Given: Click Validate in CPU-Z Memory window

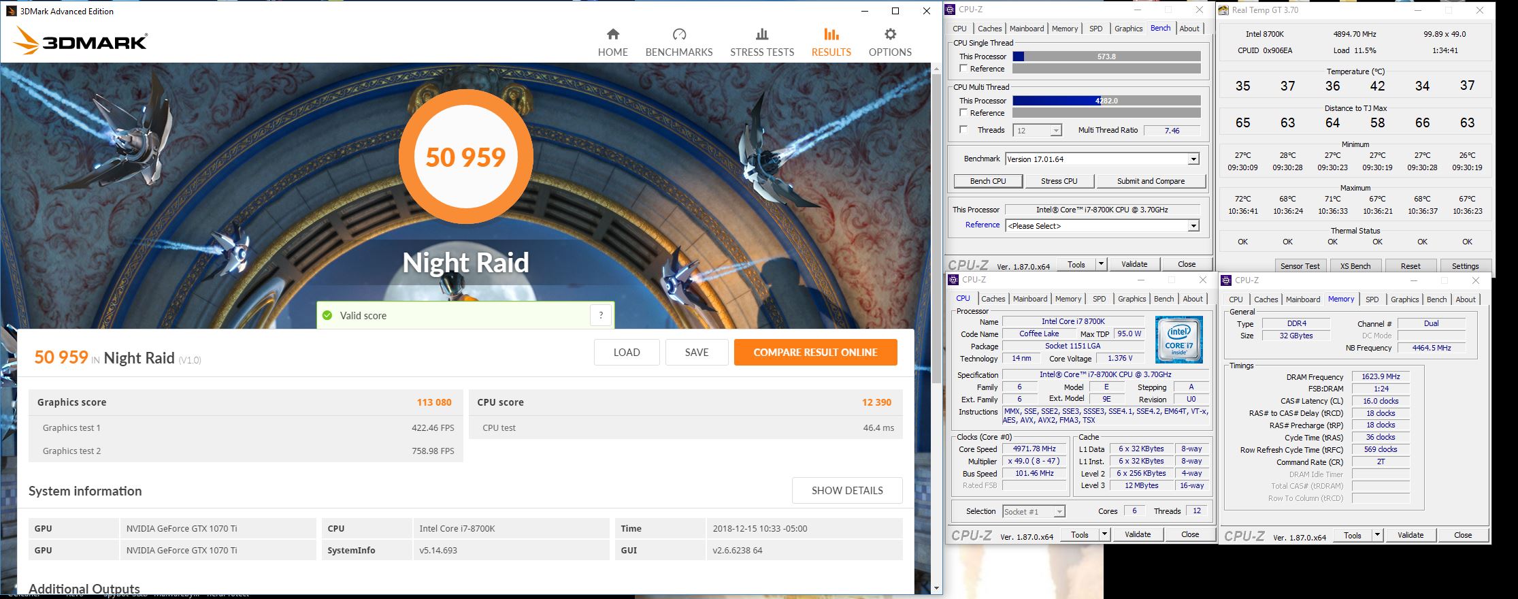Looking at the screenshot, I should coord(1410,535).
